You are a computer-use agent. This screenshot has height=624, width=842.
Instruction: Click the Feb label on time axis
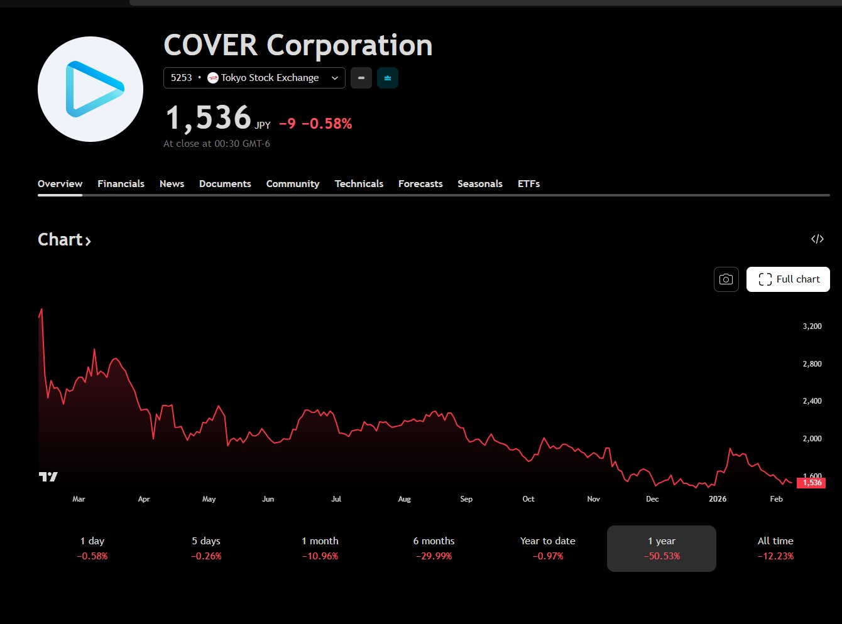pyautogui.click(x=777, y=499)
